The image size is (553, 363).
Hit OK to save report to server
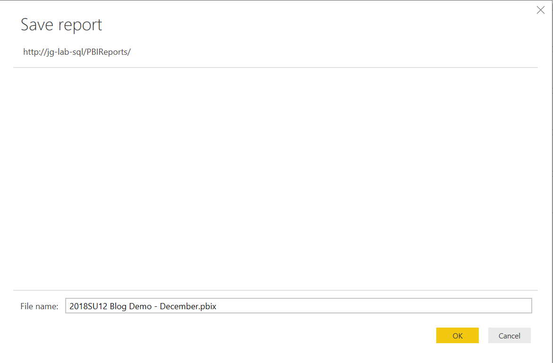pos(458,336)
